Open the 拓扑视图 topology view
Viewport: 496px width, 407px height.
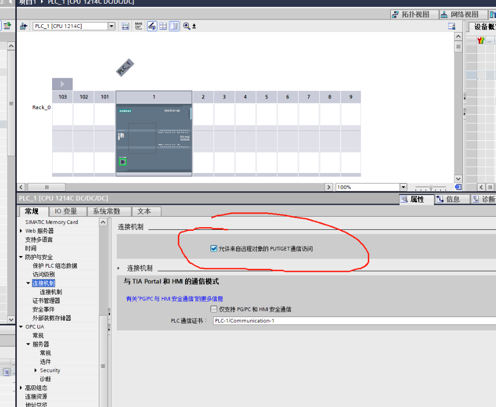pos(410,14)
